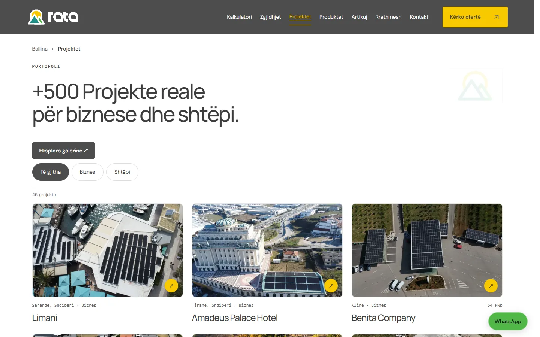Click the '+500 Projekte reale' headline
The width and height of the screenshot is (540, 337).
point(119,92)
